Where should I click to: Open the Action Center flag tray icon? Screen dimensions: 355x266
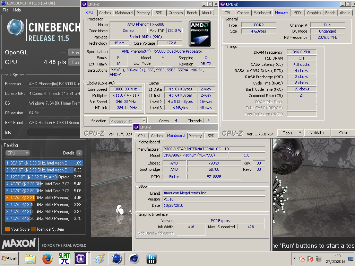(310, 259)
